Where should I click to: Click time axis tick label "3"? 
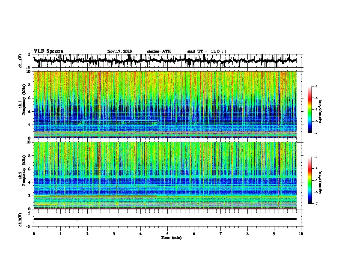[x=114, y=234]
